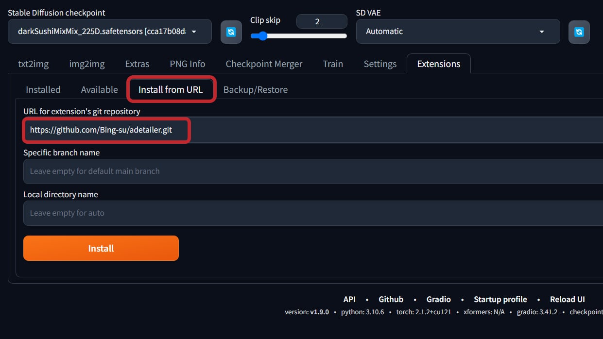603x339 pixels.
Task: Switch to the img2img tab
Action: [87, 64]
